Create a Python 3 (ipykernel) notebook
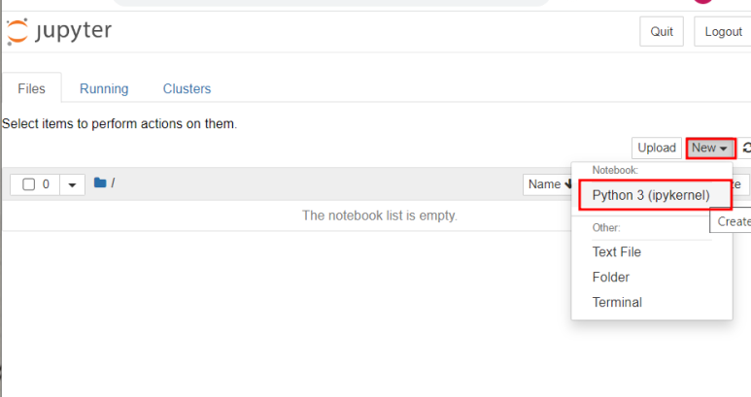Image resolution: width=751 pixels, height=397 pixels. [651, 195]
